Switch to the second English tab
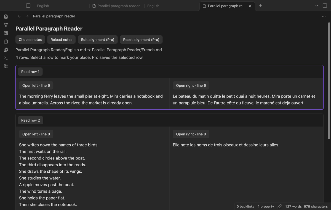This screenshot has height=210, width=331. pyautogui.click(x=153, y=6)
